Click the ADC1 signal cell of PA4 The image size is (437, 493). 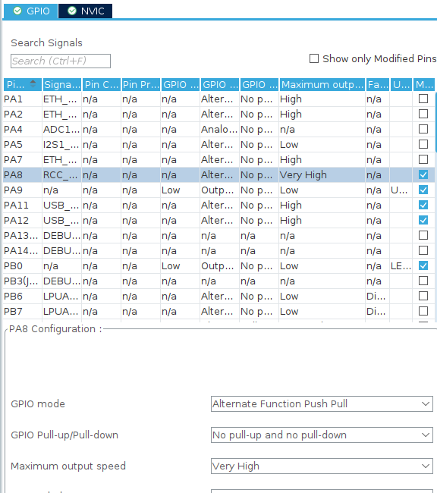click(62, 129)
